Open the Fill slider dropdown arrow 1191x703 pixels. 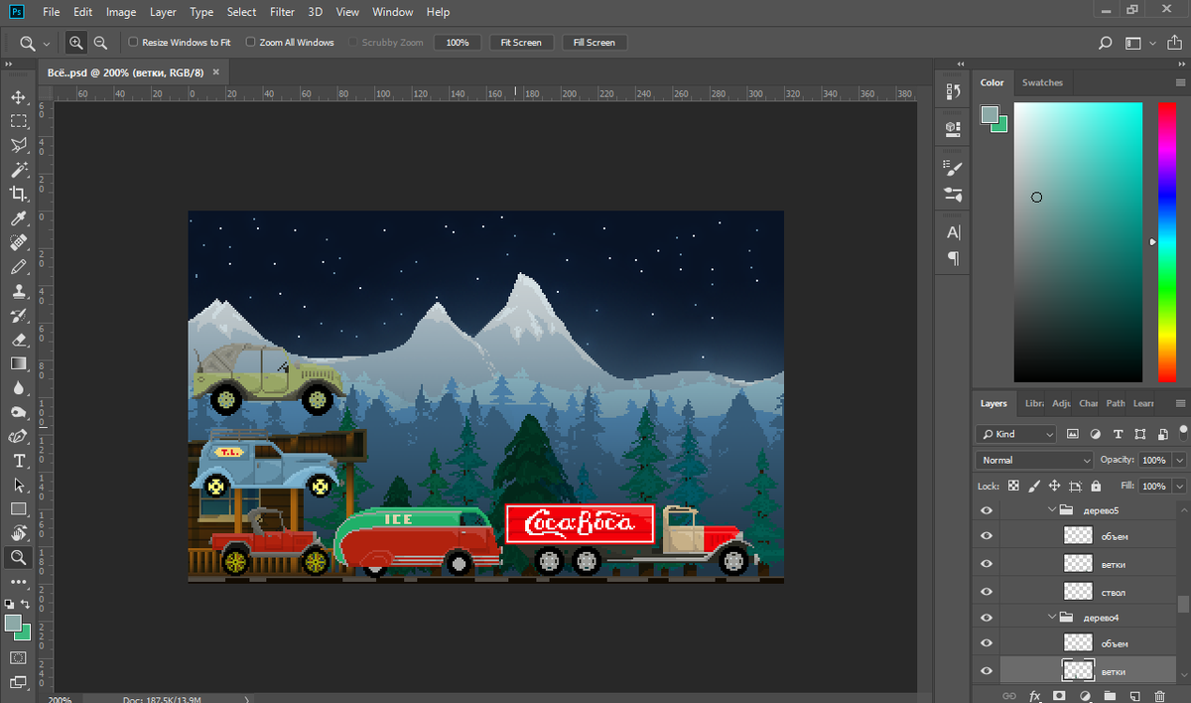pyautogui.click(x=1179, y=487)
